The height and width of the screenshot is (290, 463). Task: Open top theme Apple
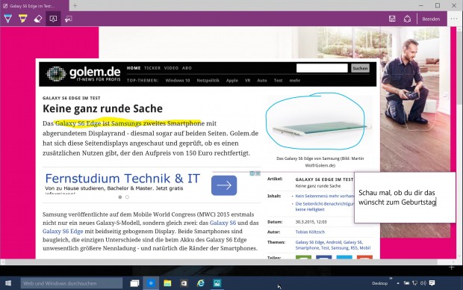click(x=232, y=81)
